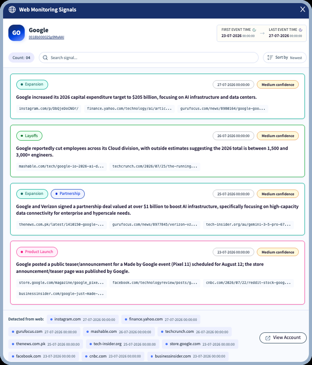Image resolution: width=312 pixels, height=365 pixels.
Task: Click the facebook.com detected source chip
Action: pos(44,356)
